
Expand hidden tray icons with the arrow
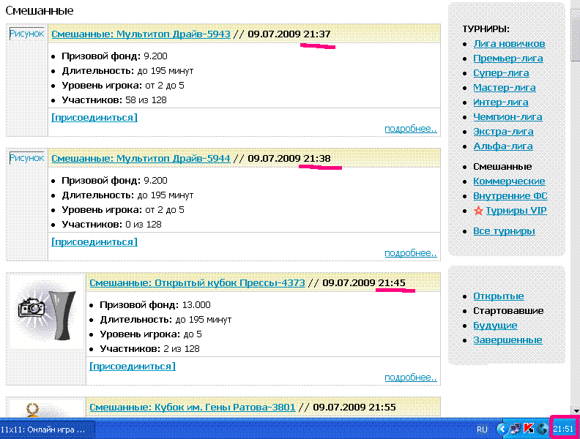[x=502, y=429]
